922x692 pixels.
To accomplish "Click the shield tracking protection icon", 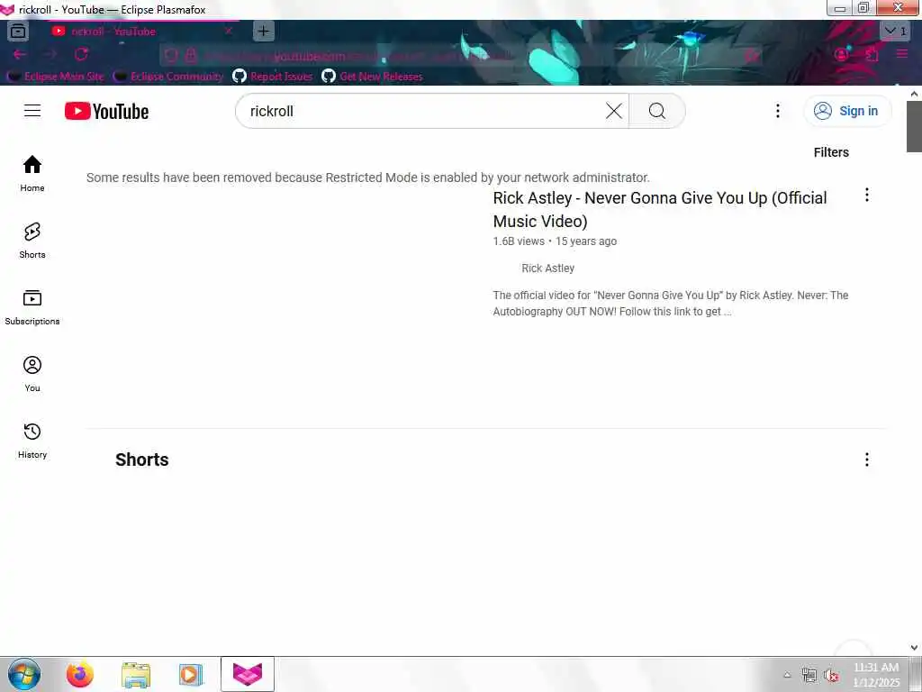I will click(x=171, y=55).
